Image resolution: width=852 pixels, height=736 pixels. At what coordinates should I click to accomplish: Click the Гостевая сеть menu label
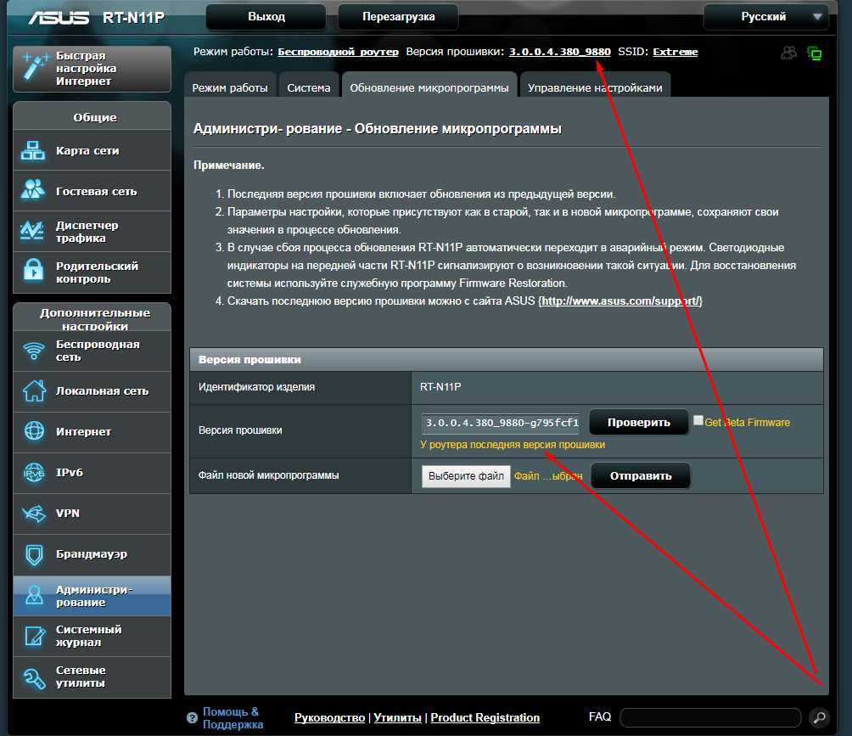[x=96, y=191]
